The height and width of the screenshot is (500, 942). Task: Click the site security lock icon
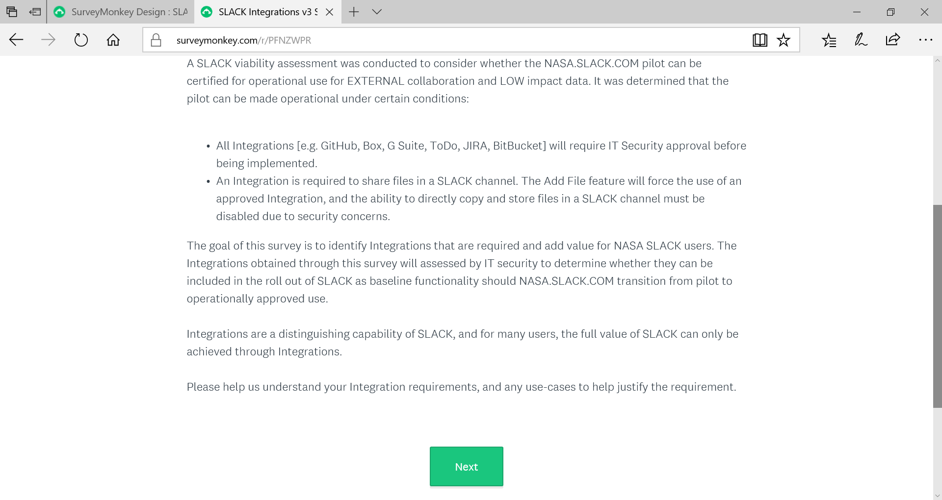(156, 40)
